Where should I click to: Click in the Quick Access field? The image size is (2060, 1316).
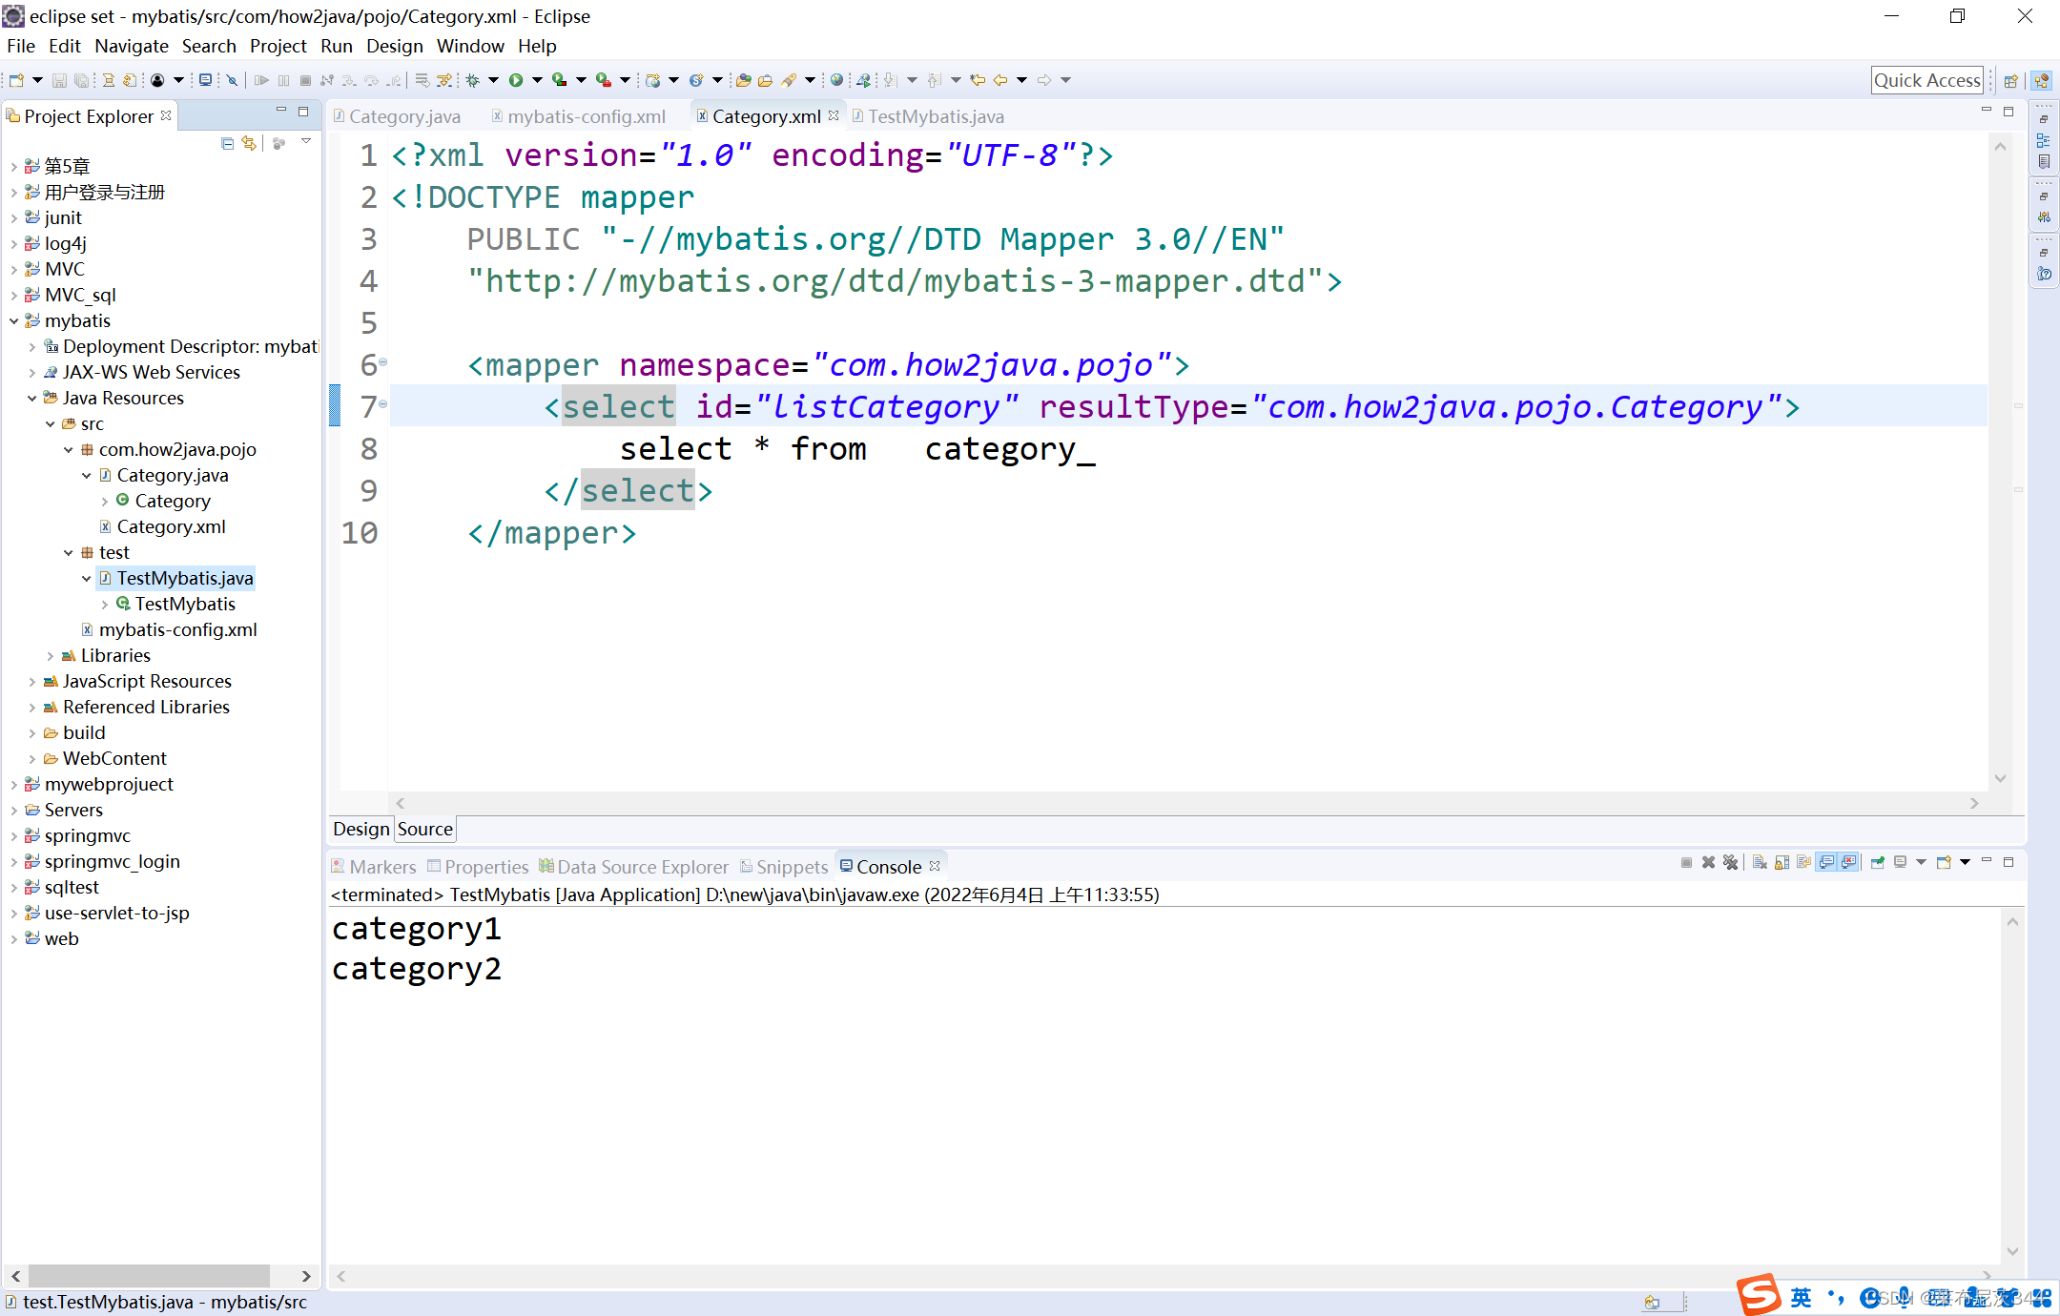[1926, 80]
